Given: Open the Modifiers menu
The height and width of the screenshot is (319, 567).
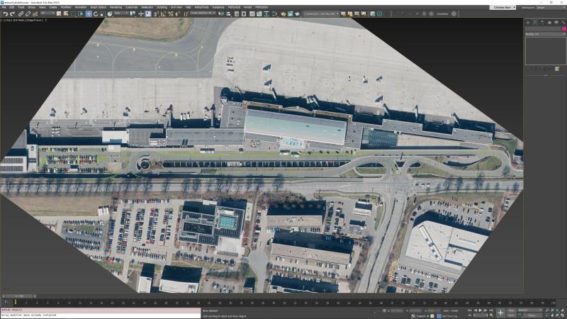Looking at the screenshot, I should click(x=66, y=7).
